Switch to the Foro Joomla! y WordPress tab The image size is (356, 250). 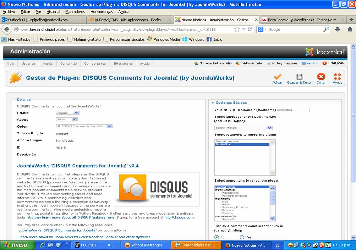click(303, 20)
